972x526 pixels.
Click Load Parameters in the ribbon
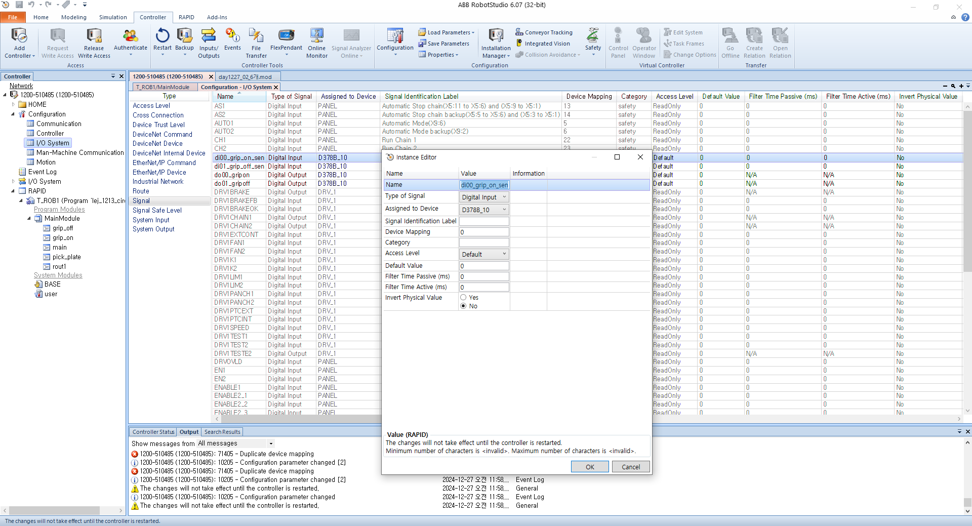pos(447,32)
